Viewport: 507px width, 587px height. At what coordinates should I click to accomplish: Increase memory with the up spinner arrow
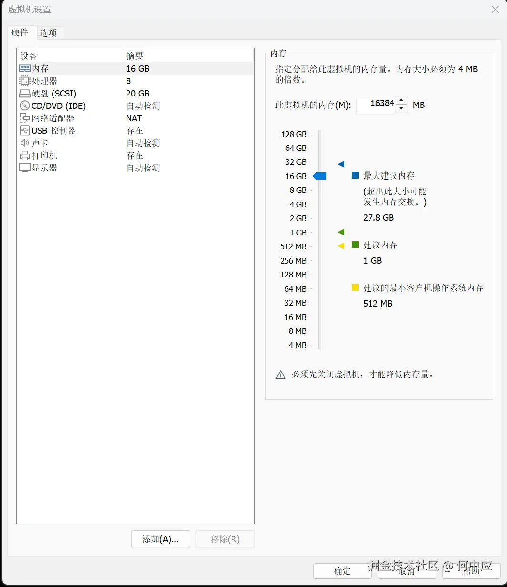coord(401,101)
